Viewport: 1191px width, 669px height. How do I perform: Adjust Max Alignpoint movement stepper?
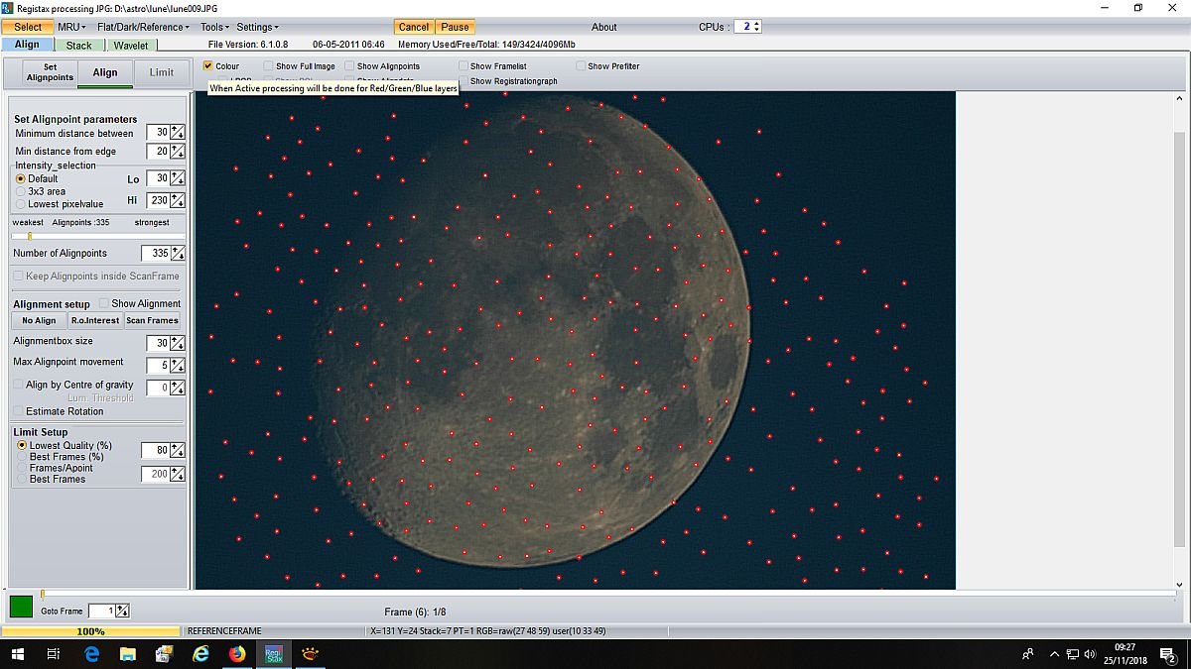tap(178, 366)
